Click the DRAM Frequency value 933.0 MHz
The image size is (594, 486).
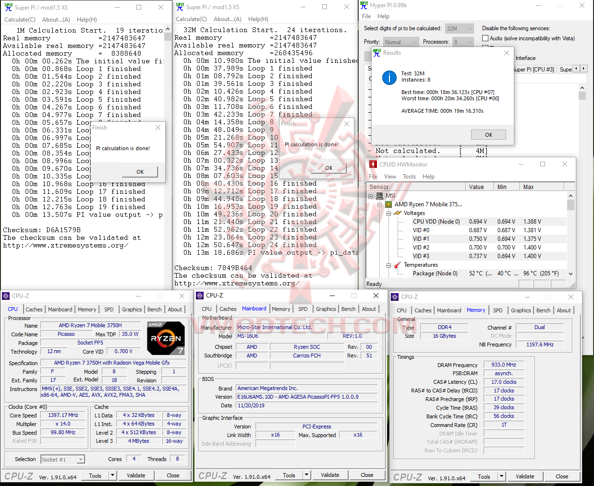tap(504, 365)
